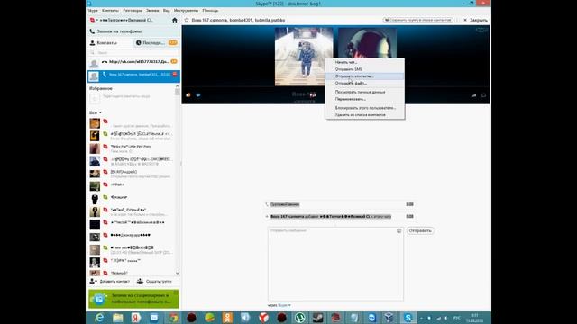Image resolution: width=577 pixels, height=324 pixels.
Task: Open the status dropdown next to the profile name
Action: coord(97,20)
